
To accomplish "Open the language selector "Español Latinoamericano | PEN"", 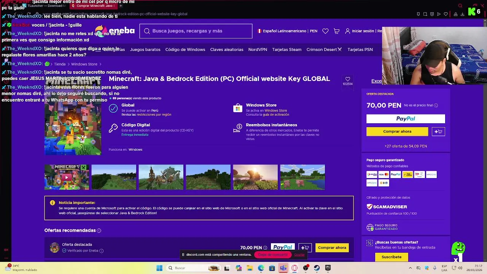I will click(288, 31).
